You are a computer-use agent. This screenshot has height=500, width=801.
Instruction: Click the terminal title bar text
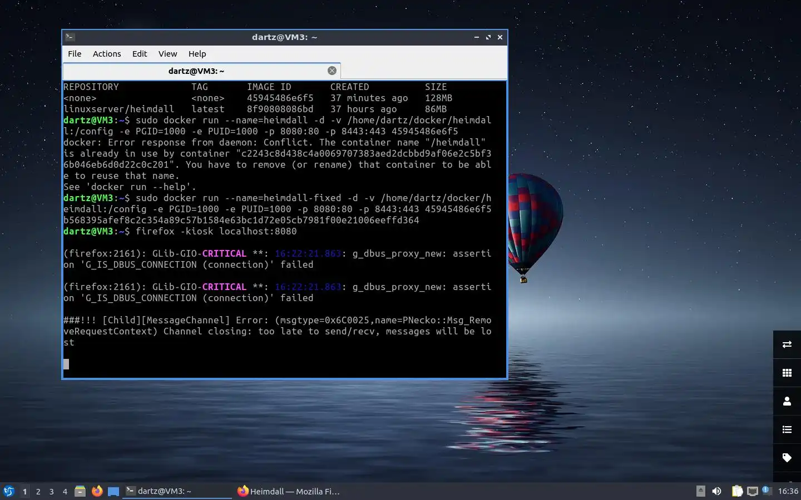click(284, 37)
